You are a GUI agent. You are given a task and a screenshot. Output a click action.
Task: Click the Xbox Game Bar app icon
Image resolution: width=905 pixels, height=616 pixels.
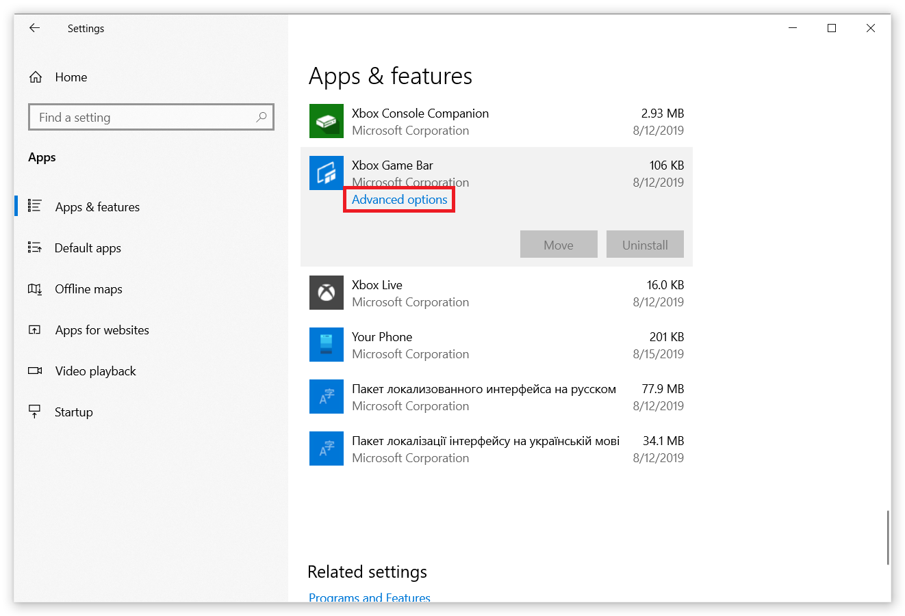(327, 173)
